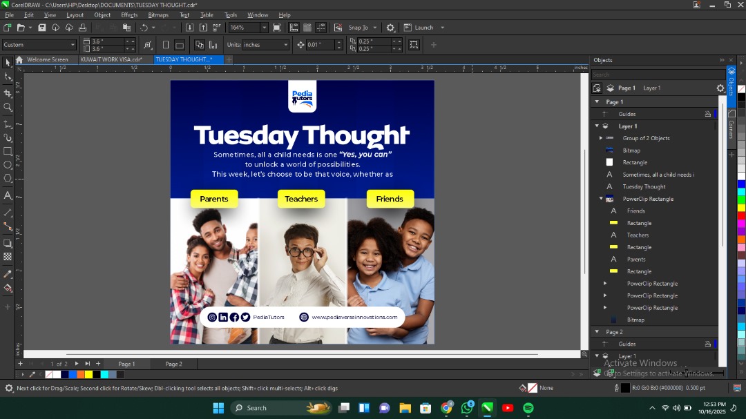Select the Rectangle tool in toolbox
Screen dimensions: 746x419
tap(8, 151)
